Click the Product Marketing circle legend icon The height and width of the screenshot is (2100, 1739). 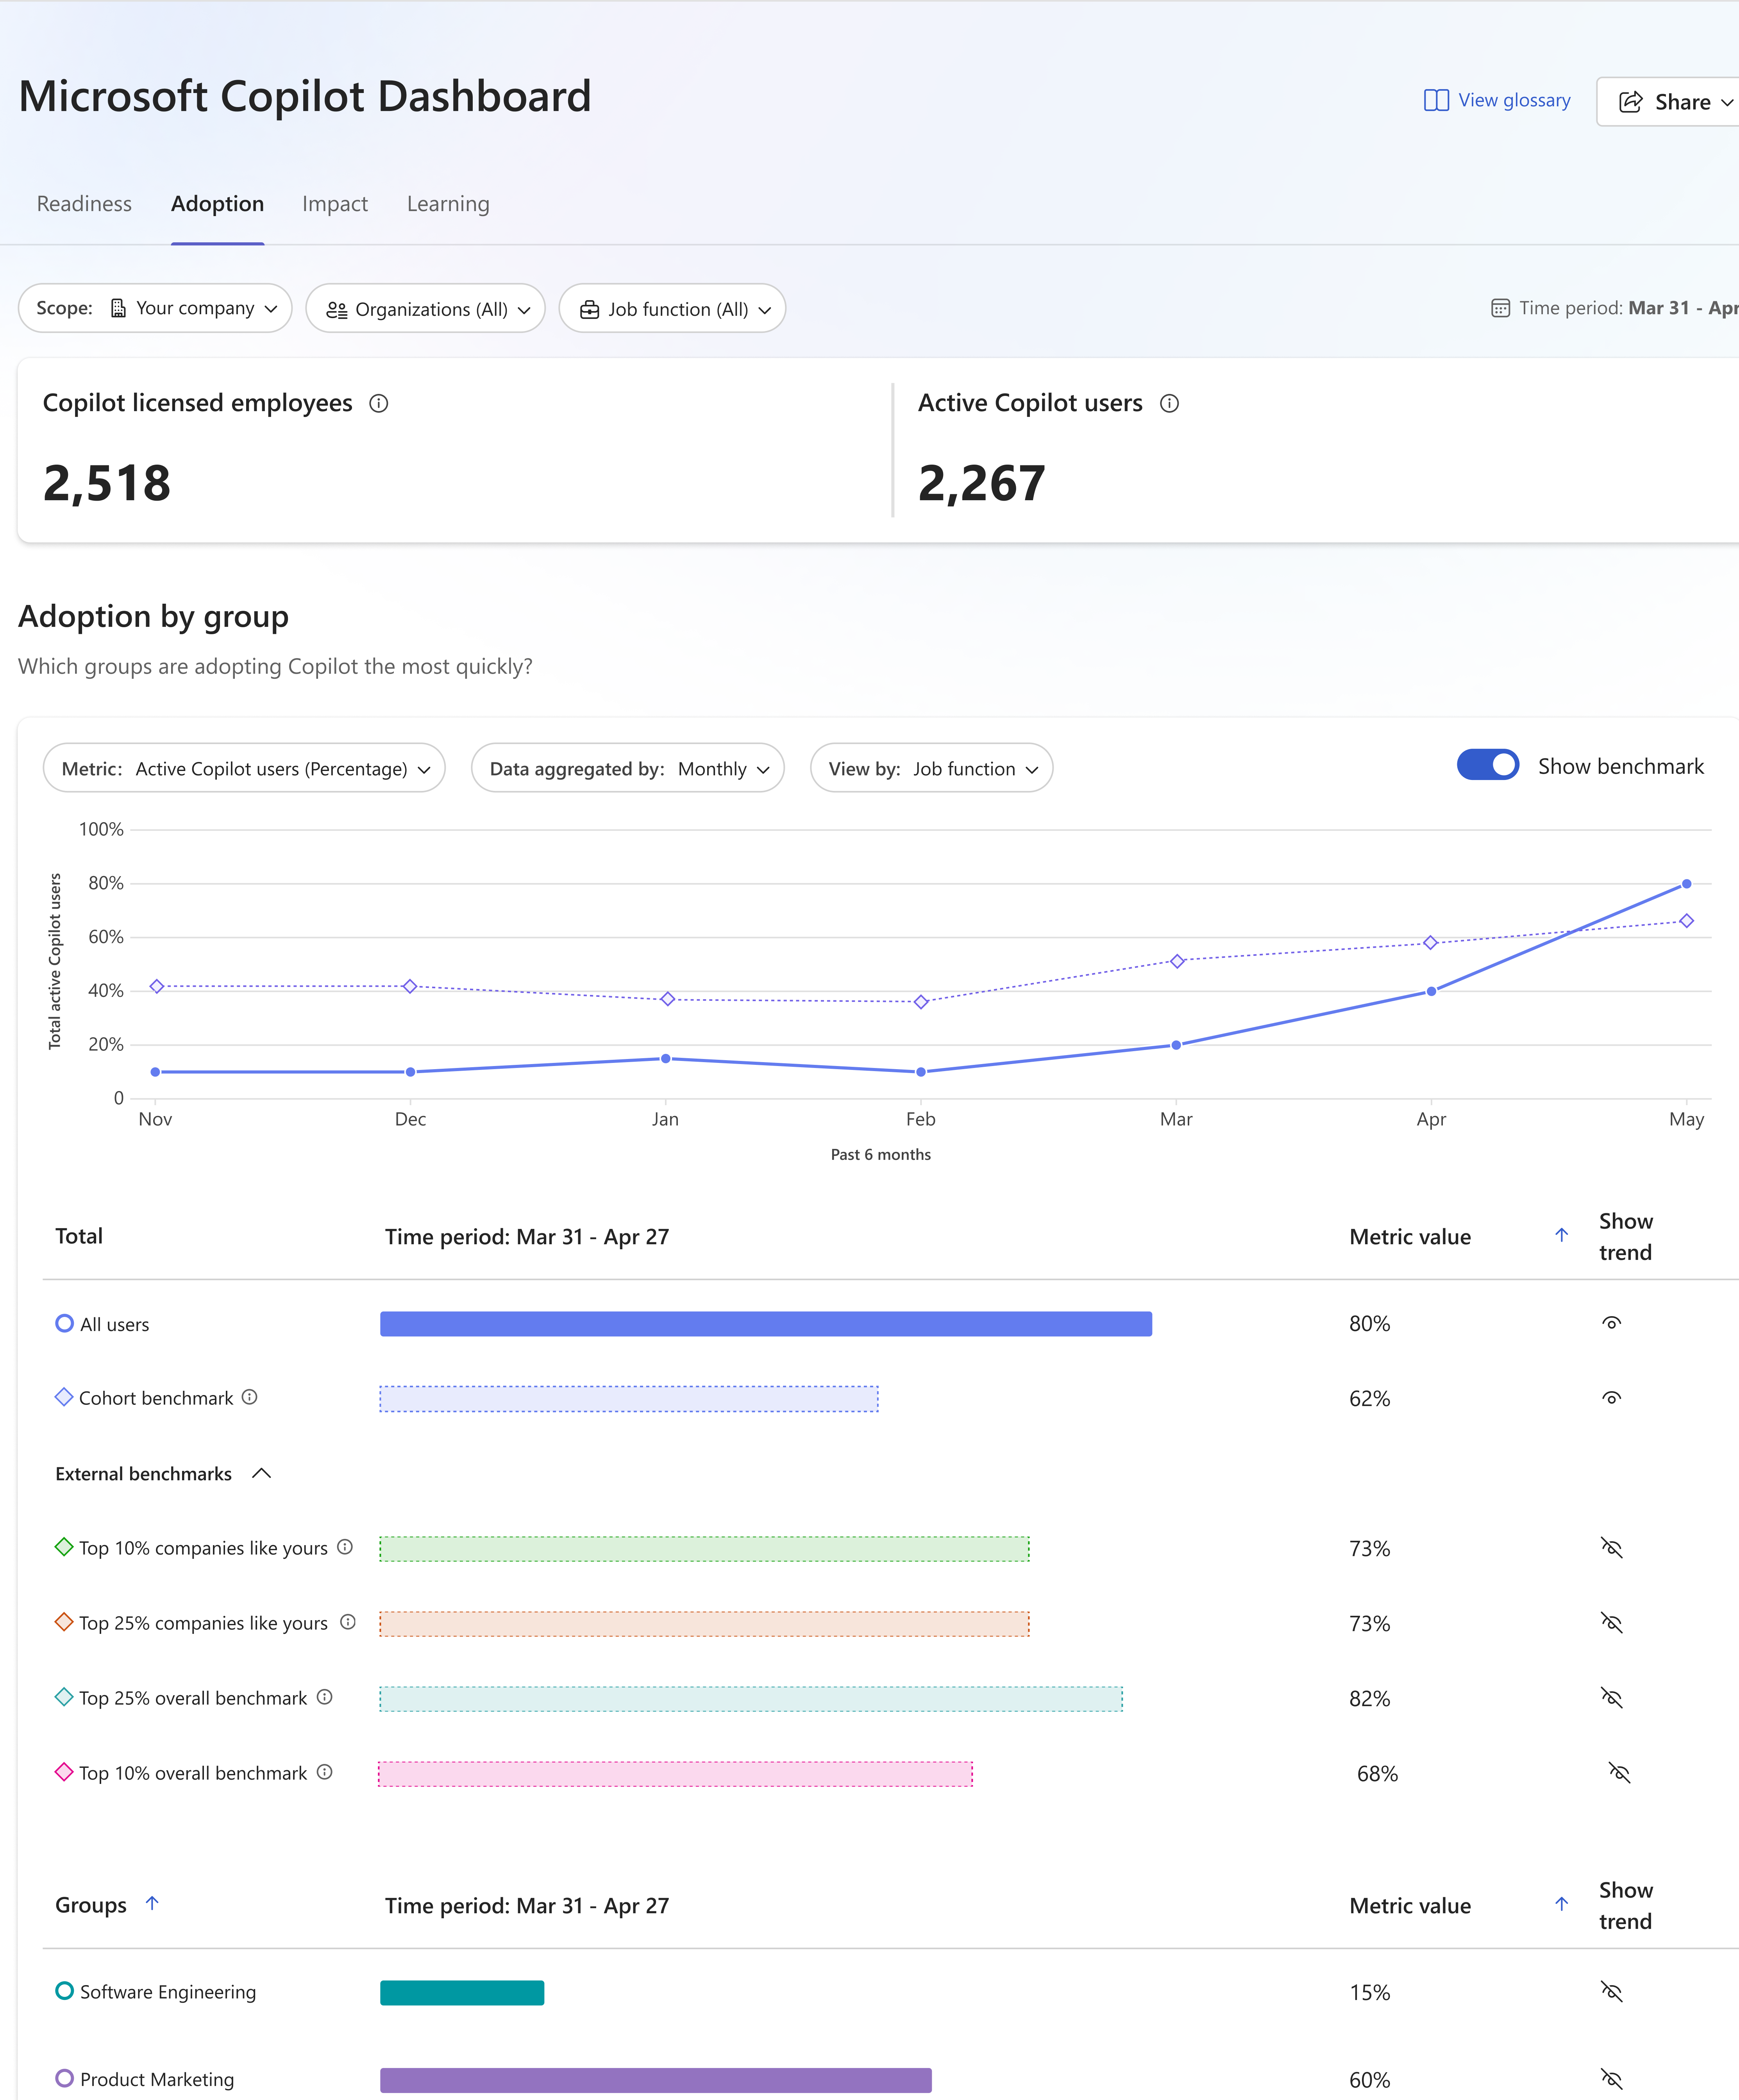click(64, 2078)
